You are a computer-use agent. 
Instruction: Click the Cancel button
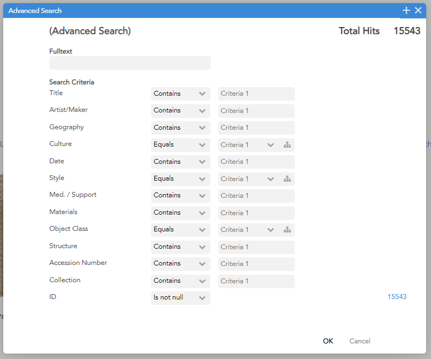pos(360,341)
